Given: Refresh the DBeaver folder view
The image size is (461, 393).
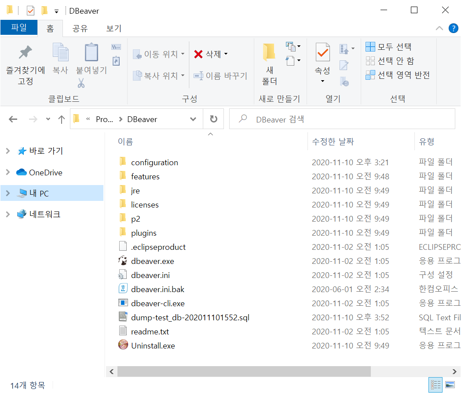Looking at the screenshot, I should click(x=213, y=119).
